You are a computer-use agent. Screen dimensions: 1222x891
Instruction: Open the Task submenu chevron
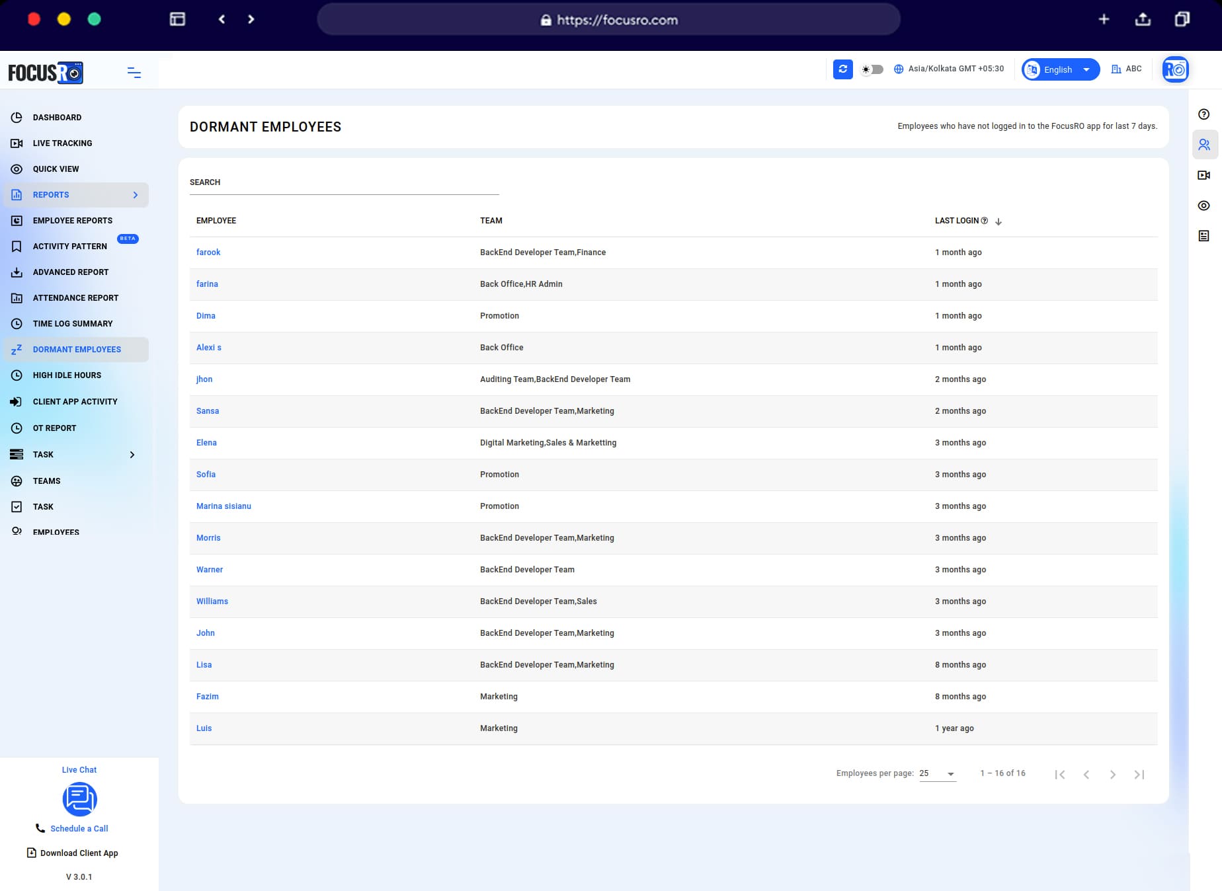click(x=132, y=454)
